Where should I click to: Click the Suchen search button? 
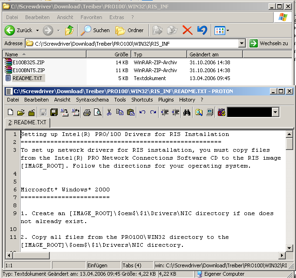click(x=95, y=30)
